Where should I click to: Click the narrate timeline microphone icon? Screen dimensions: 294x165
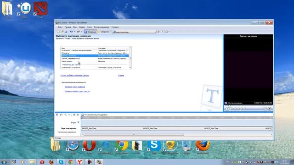point(61,115)
